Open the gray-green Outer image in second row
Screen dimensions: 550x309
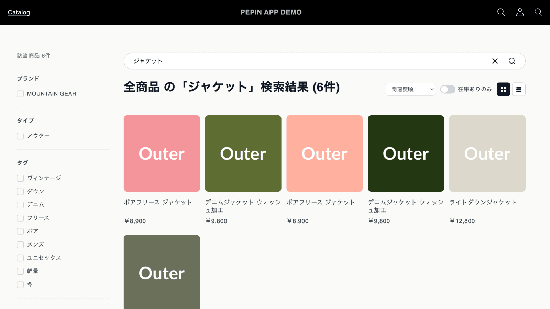162,272
